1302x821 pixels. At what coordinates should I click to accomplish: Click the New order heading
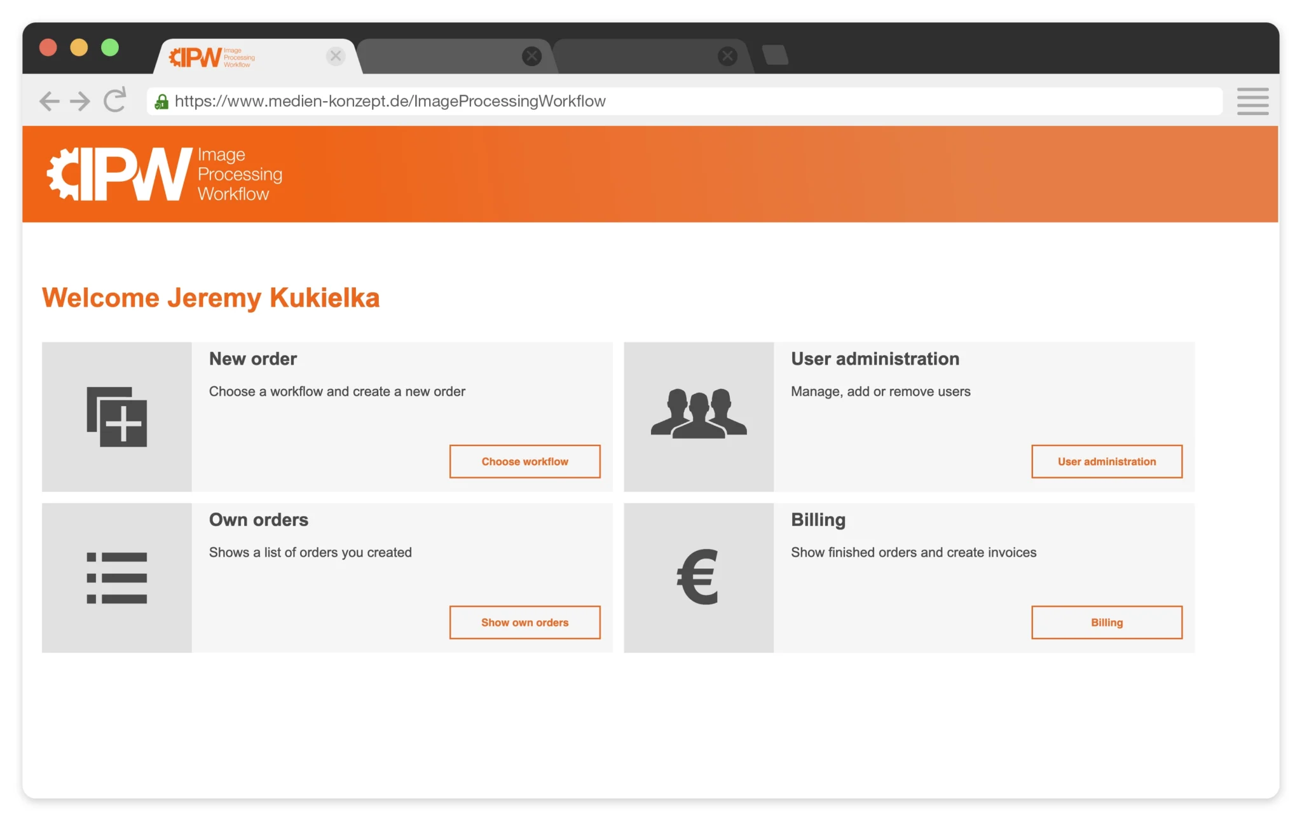coord(253,359)
